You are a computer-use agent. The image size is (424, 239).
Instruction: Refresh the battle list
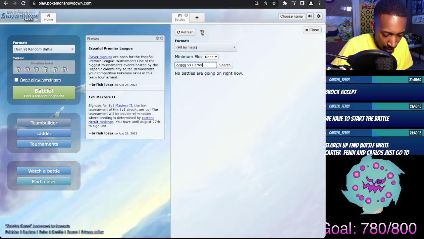pos(185,32)
